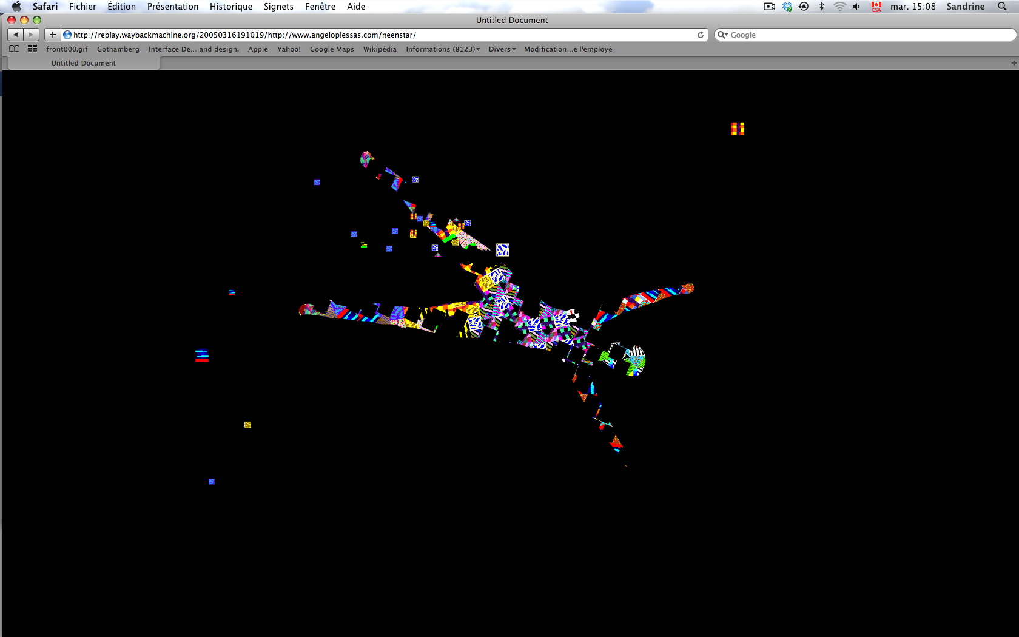Open the Apple bookmark

coord(258,49)
